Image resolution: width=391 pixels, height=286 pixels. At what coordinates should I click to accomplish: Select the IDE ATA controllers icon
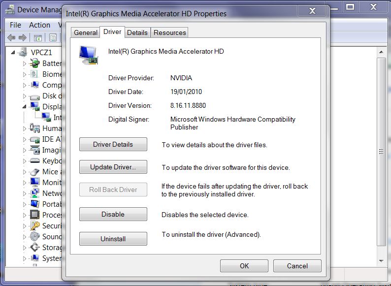[34, 139]
